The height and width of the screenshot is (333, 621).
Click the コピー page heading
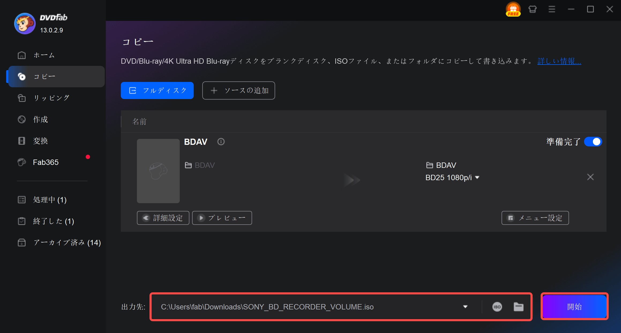click(x=138, y=42)
